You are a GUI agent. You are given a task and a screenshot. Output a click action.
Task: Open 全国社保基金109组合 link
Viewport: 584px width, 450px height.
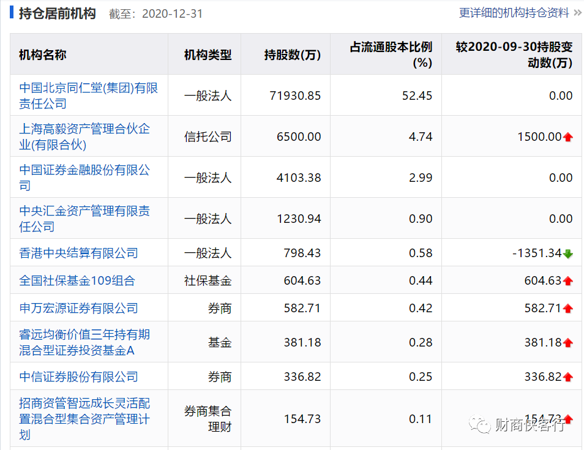pyautogui.click(x=77, y=280)
